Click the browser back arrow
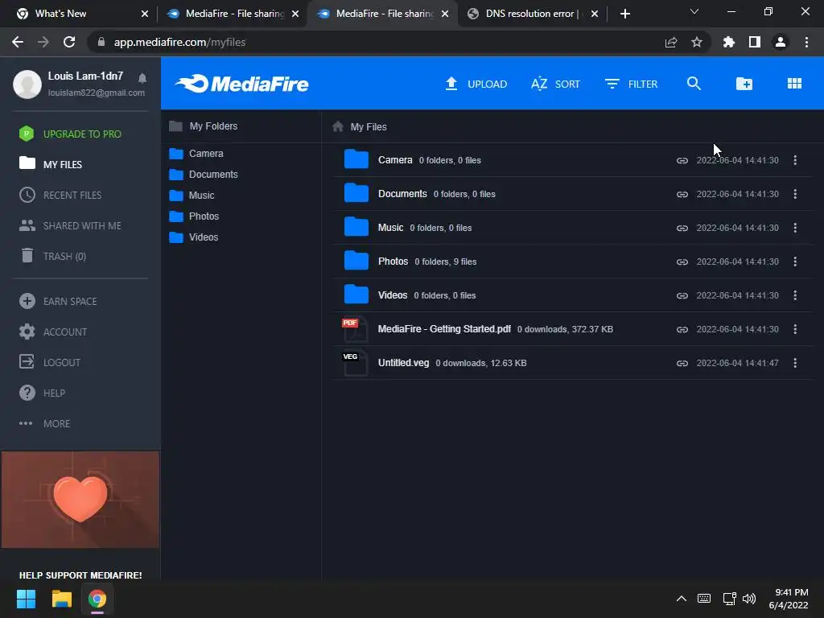Image resolution: width=824 pixels, height=618 pixels. (18, 42)
